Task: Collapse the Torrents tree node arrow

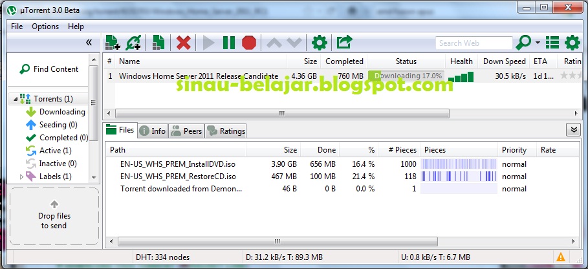Action: point(16,99)
